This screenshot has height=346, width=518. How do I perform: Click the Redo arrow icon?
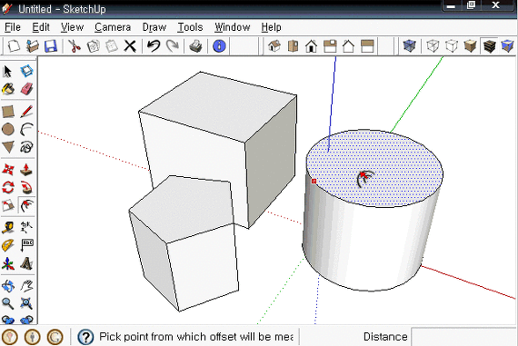172,46
